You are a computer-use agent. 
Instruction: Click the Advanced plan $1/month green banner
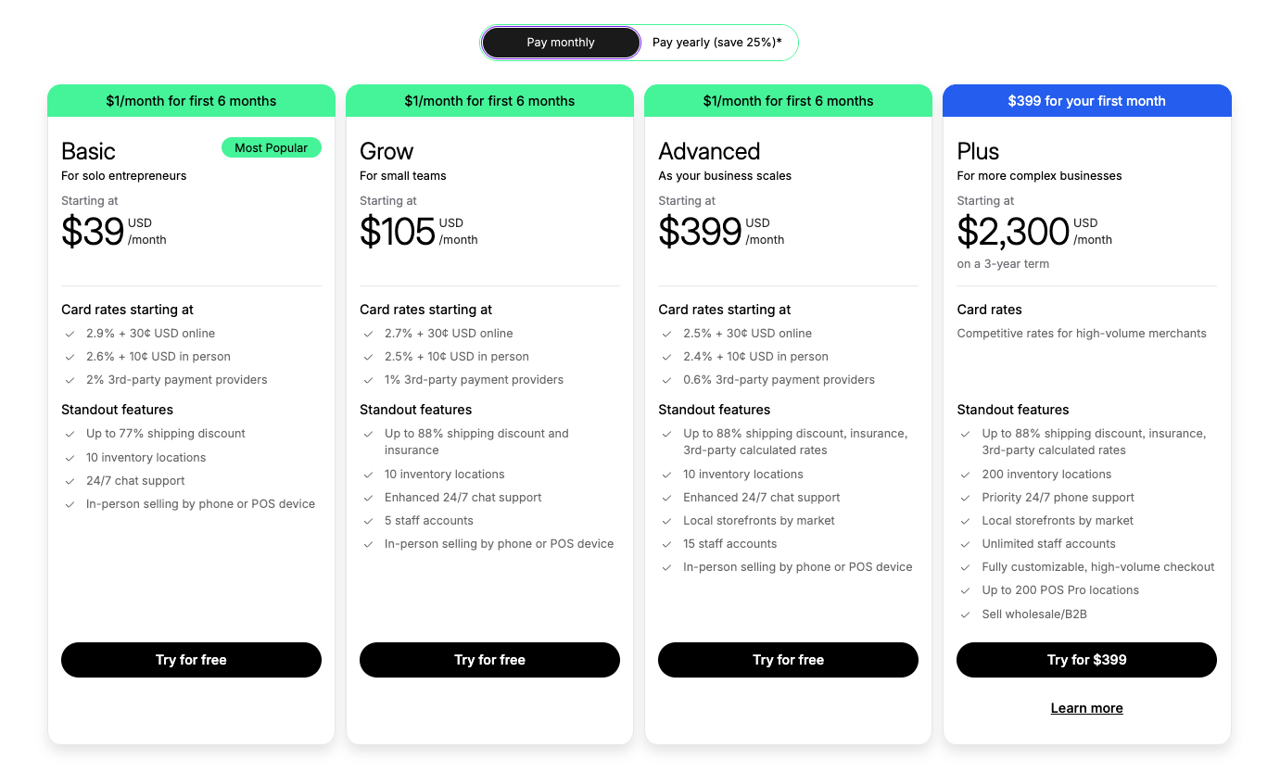click(788, 101)
